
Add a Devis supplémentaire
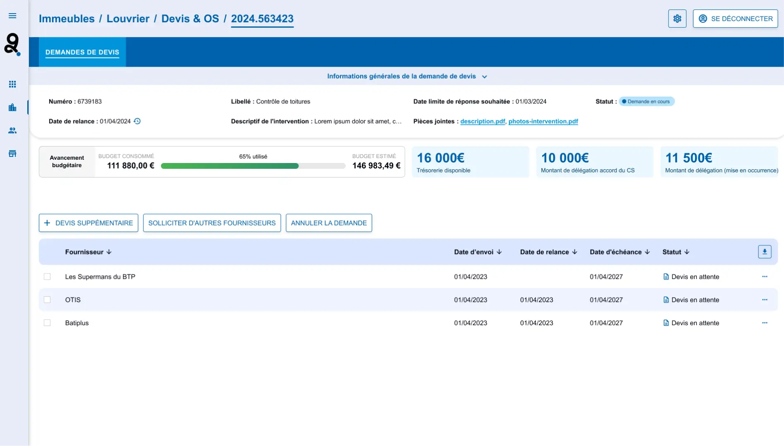coord(88,223)
